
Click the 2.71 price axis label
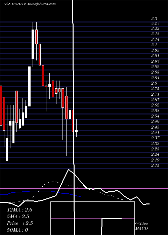(x=155, y=94)
